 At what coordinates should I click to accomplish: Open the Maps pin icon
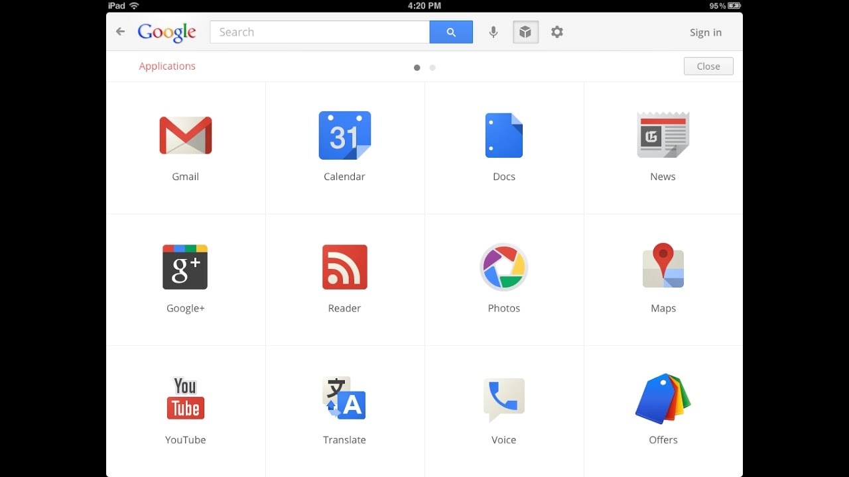click(x=663, y=266)
